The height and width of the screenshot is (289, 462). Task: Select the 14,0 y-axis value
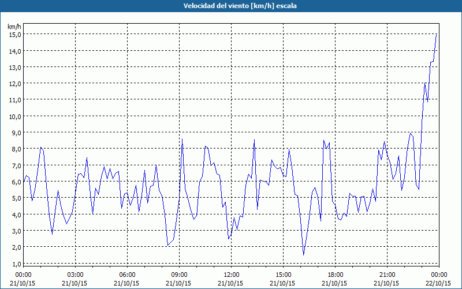pyautogui.click(x=15, y=51)
